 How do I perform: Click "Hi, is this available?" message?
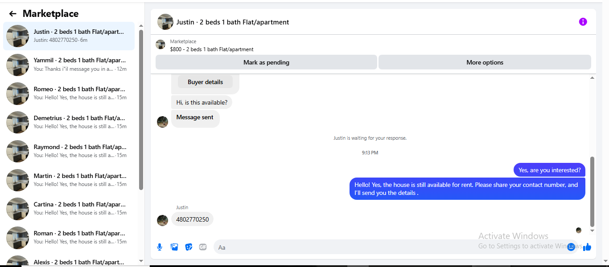pos(202,102)
